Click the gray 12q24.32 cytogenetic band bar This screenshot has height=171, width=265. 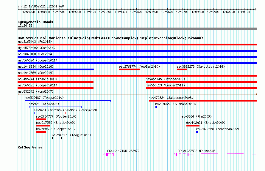pos(137,29)
